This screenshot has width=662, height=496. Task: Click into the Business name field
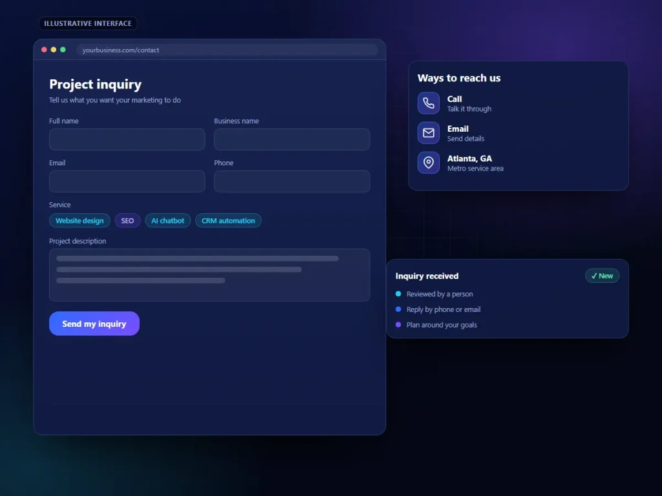[292, 139]
